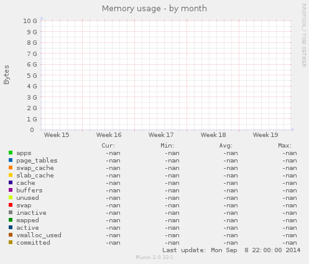
Task: Click the red swap legend color square
Action: pyautogui.click(x=11, y=205)
